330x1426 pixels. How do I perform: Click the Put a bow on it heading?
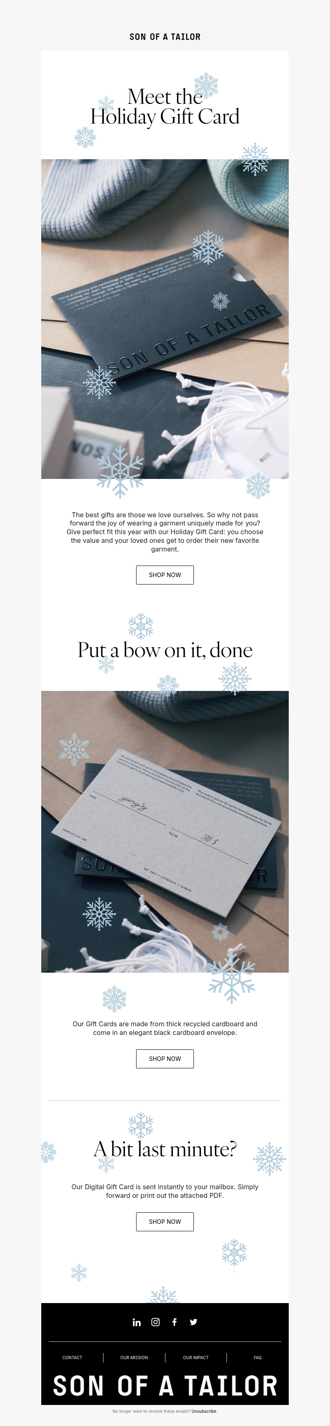[165, 650]
